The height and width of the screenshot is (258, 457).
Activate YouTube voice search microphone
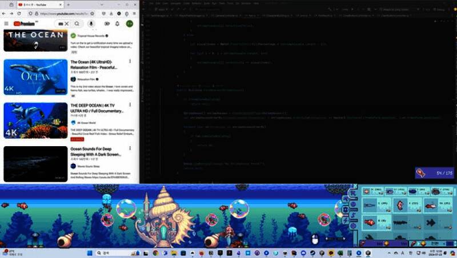[91, 23]
